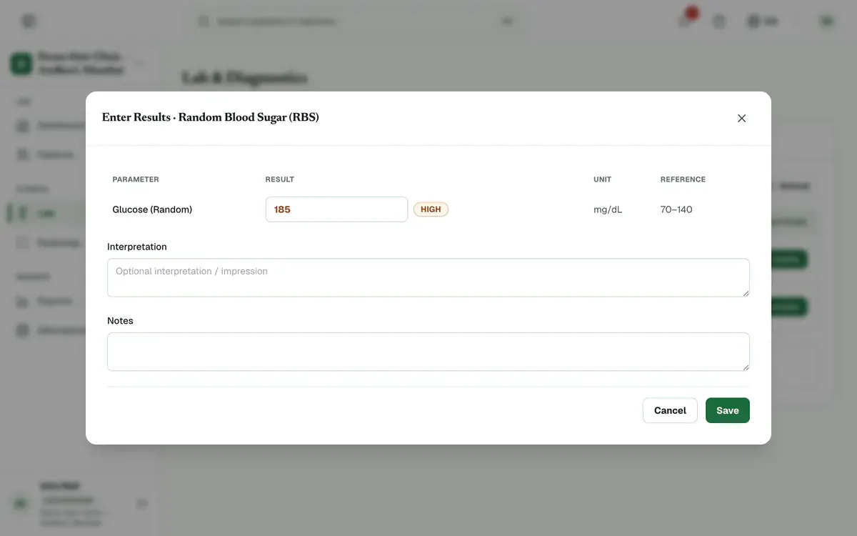Viewport: 857px width, 536px height.
Task: Click the 'Notes' field label
Action: pyautogui.click(x=120, y=321)
